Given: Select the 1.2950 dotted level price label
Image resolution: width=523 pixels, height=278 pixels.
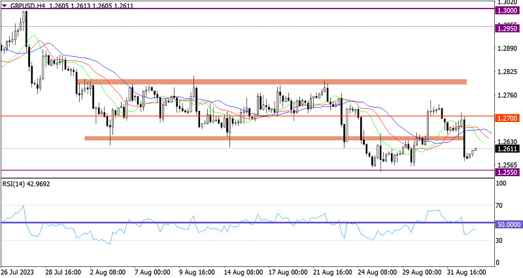Looking at the screenshot, I should [507, 29].
